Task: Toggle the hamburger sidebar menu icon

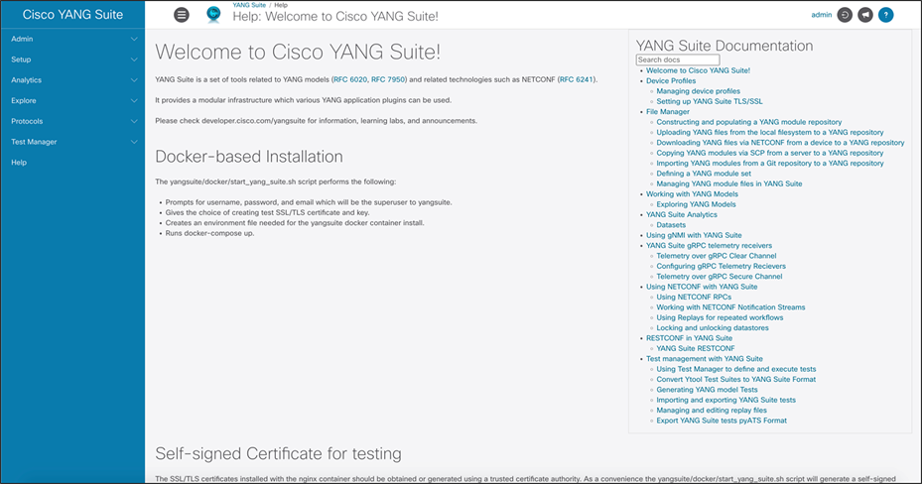Action: 182,15
